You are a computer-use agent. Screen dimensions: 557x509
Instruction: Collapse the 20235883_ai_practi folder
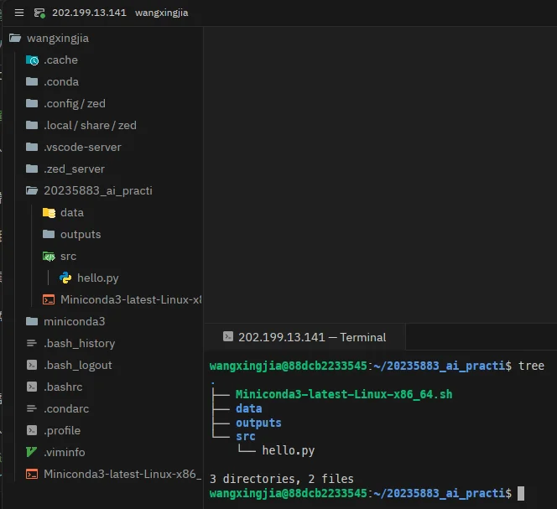(x=89, y=190)
